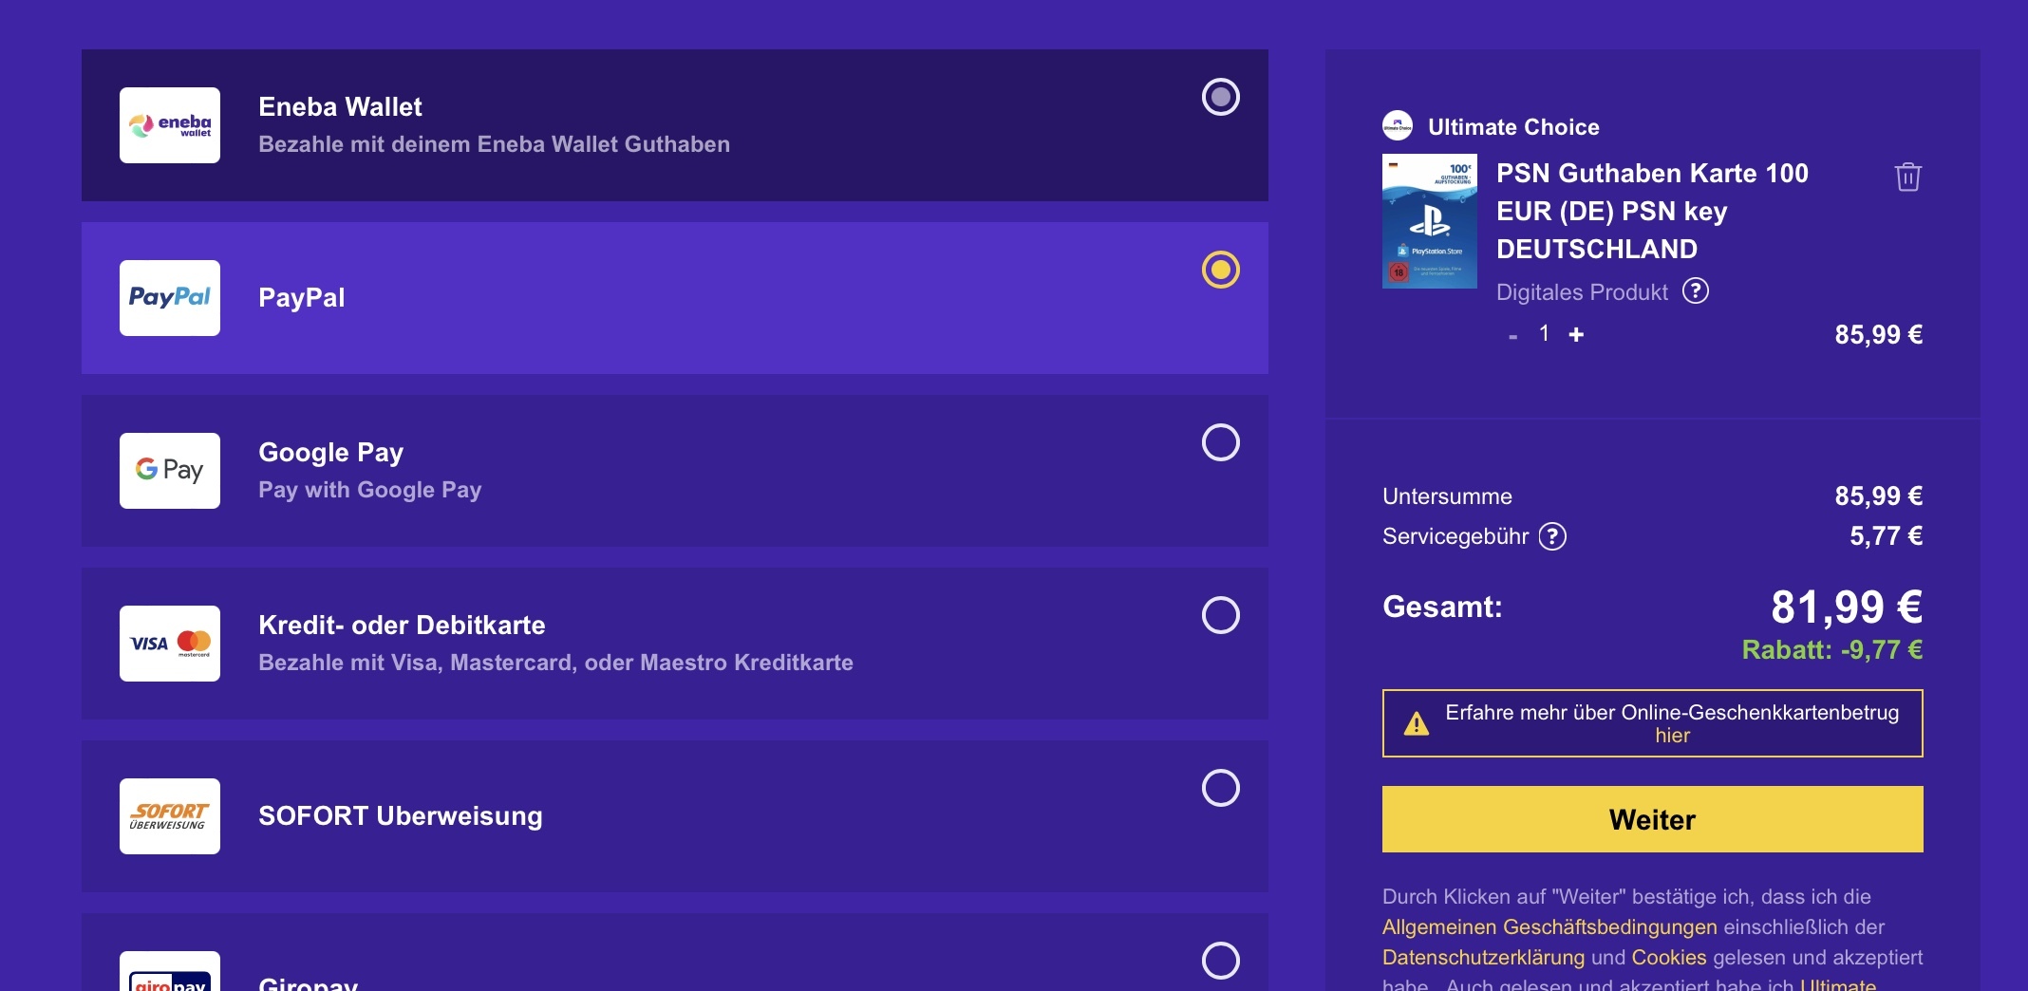This screenshot has height=991, width=2028.
Task: Click the Visa Mastercard logo icon
Action: click(170, 644)
